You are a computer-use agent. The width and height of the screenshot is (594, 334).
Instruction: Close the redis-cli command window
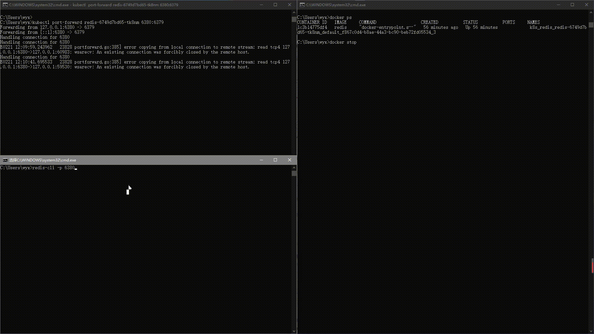(x=290, y=160)
